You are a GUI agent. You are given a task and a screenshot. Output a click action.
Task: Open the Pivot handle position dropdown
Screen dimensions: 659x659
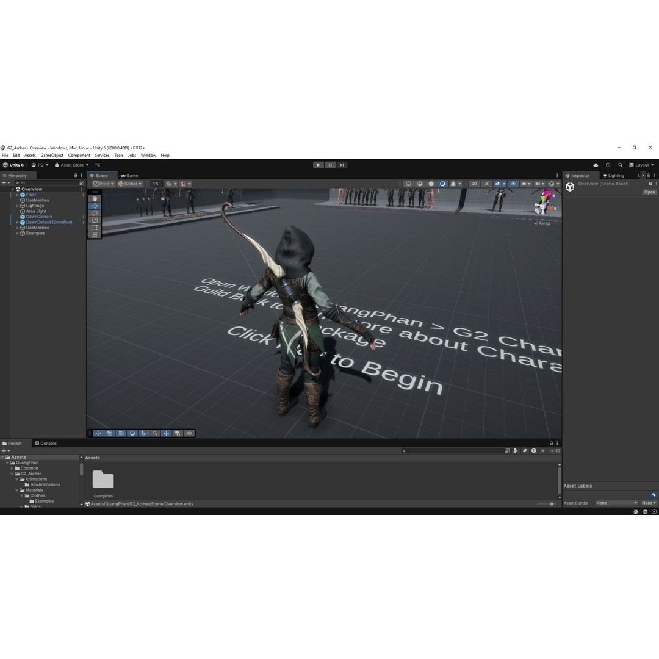pos(103,184)
